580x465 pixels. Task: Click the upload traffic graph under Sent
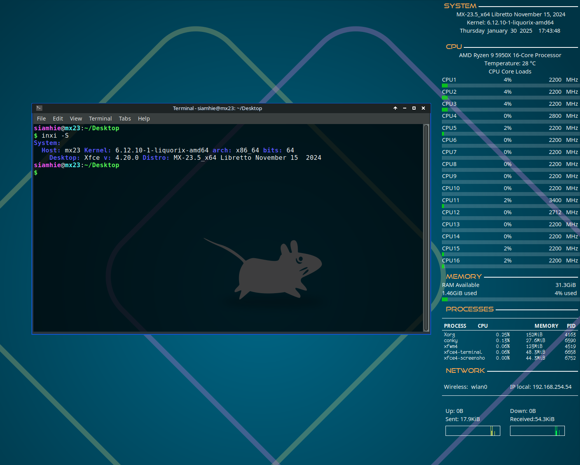pos(473,431)
